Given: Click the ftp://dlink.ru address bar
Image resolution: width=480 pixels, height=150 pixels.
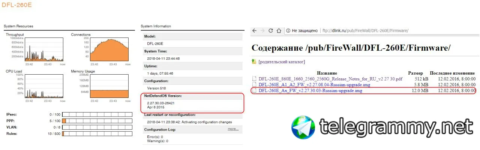Looking at the screenshot, I should [x=365, y=31].
